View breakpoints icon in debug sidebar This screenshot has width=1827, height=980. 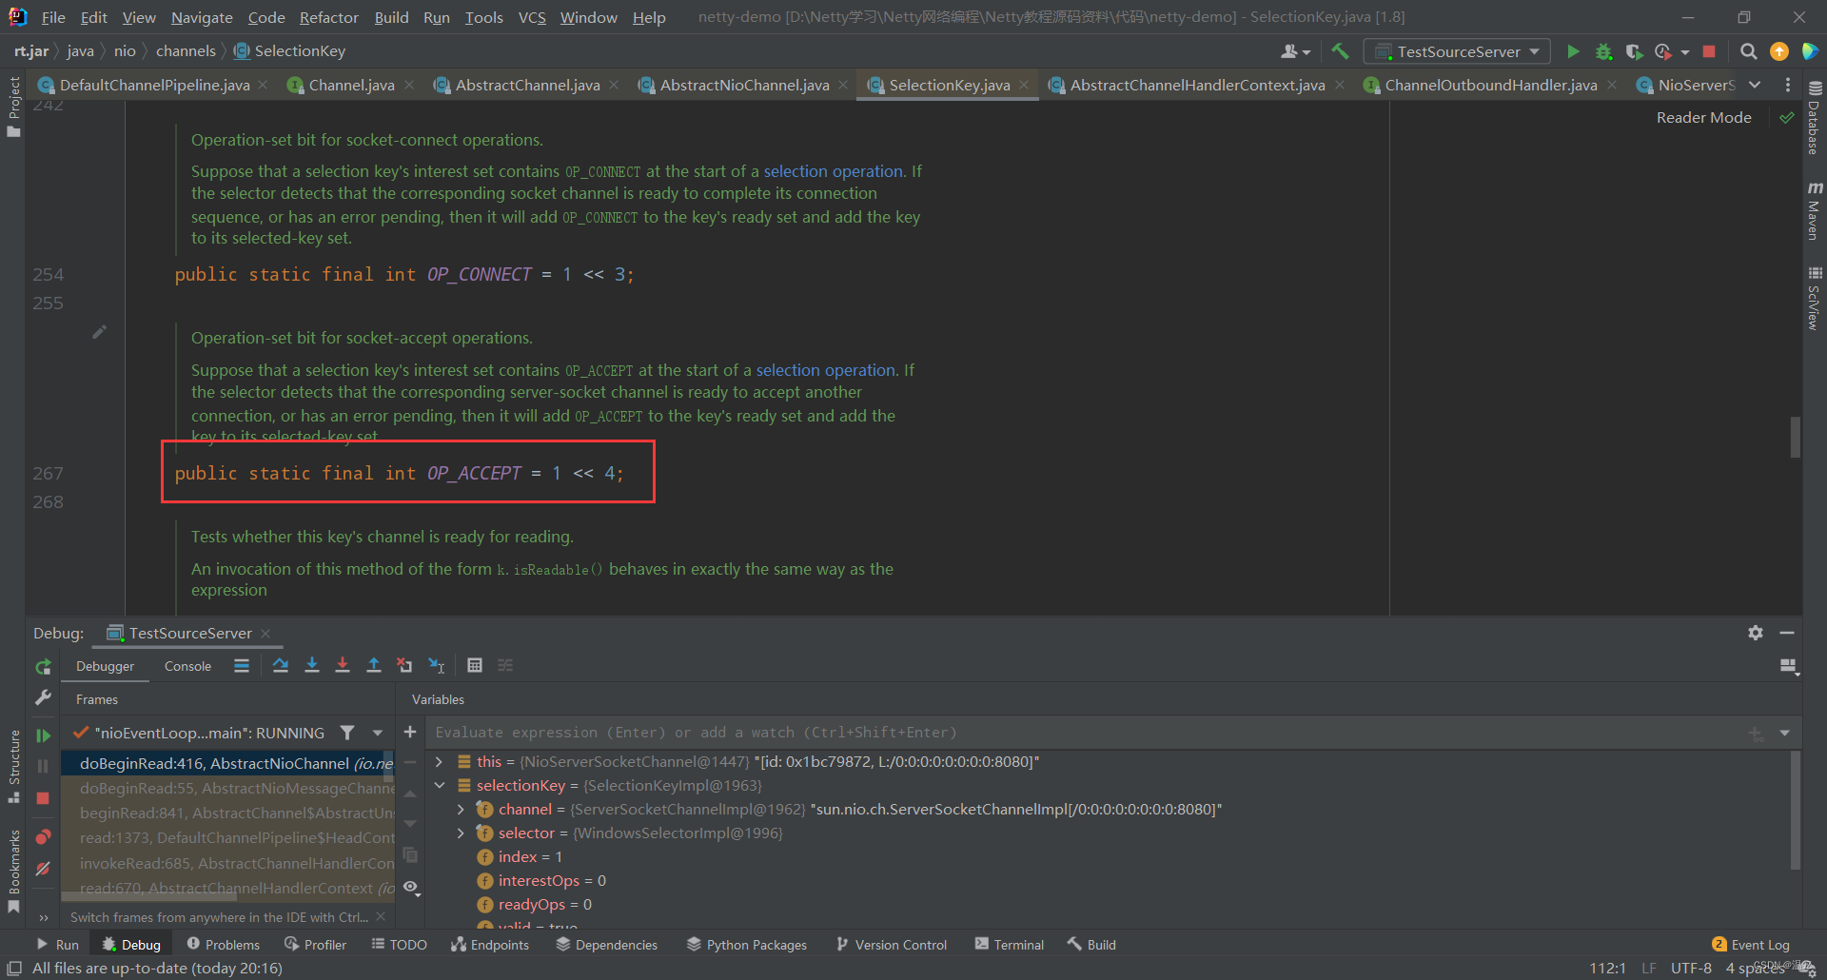(43, 837)
